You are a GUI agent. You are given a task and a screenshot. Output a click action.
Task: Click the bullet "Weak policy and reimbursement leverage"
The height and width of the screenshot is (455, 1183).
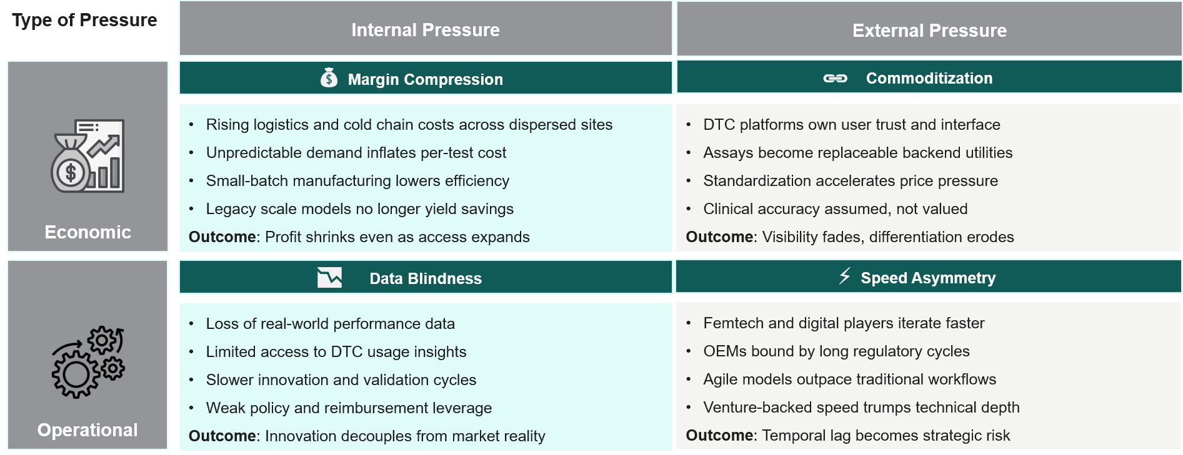[x=349, y=408]
